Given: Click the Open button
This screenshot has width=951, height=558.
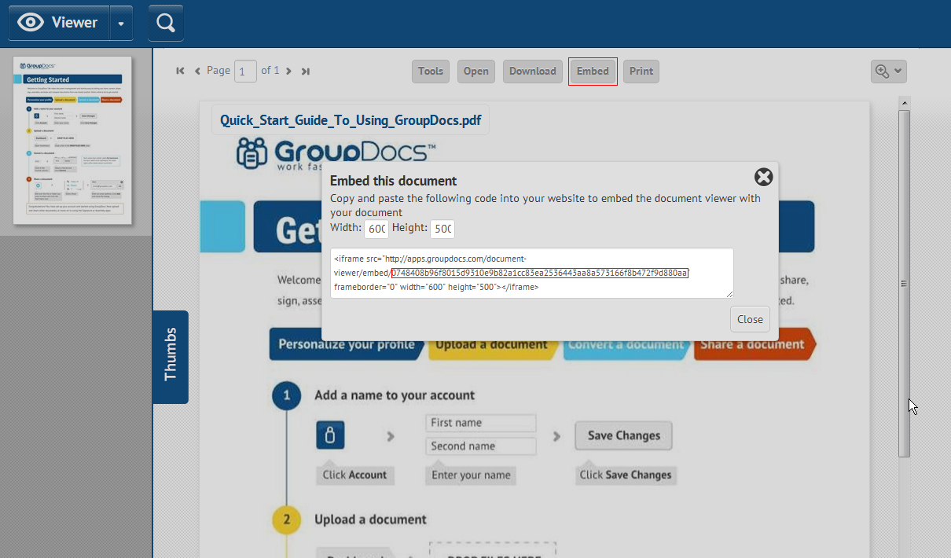Looking at the screenshot, I should (x=475, y=71).
